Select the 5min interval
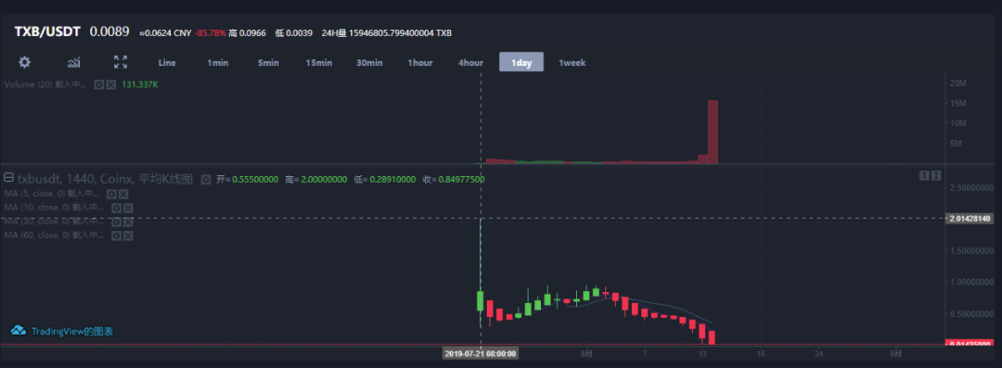Image resolution: width=1002 pixels, height=368 pixels. click(268, 63)
